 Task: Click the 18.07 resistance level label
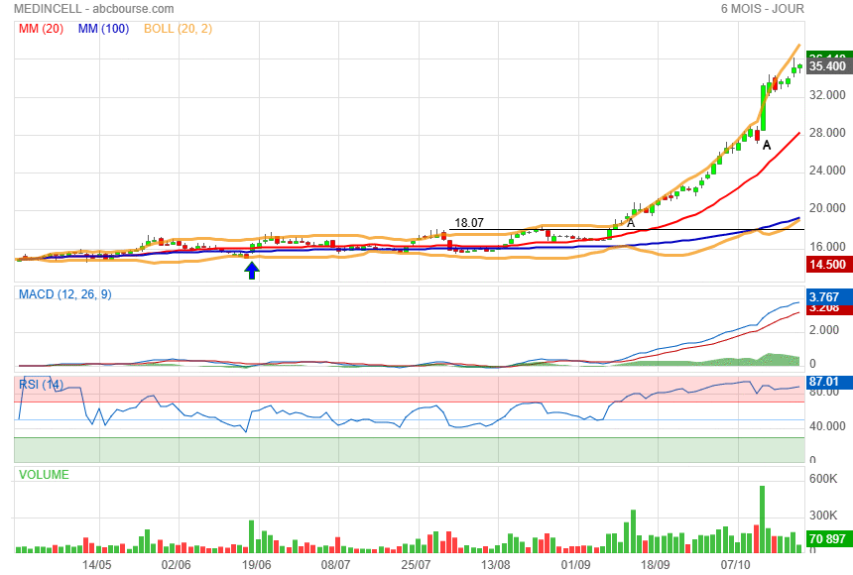pos(468,223)
